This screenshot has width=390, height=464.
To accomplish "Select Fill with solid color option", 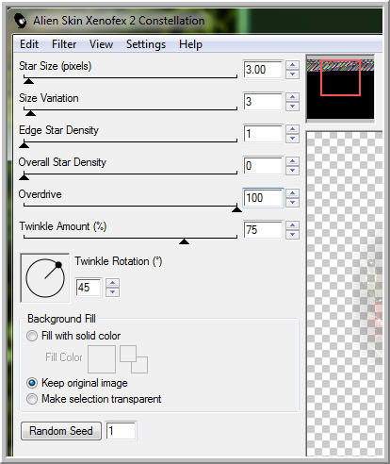I will click(x=32, y=336).
